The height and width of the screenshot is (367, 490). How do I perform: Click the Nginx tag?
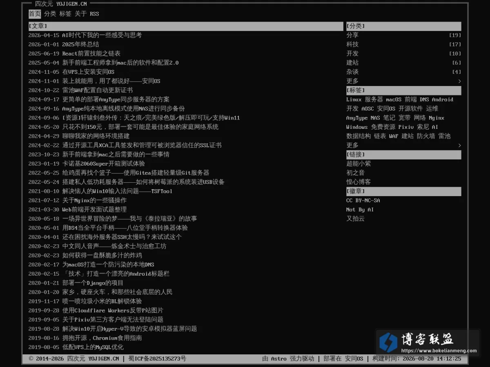tap(437, 118)
